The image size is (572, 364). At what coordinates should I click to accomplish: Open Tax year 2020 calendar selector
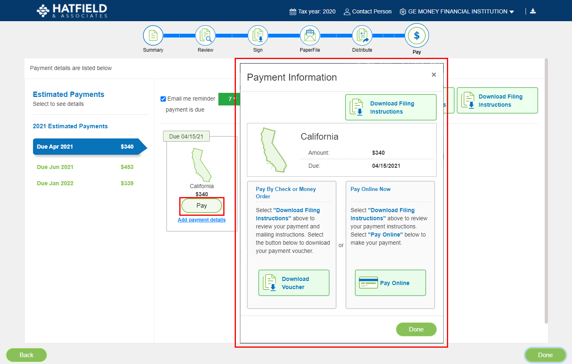coord(312,11)
